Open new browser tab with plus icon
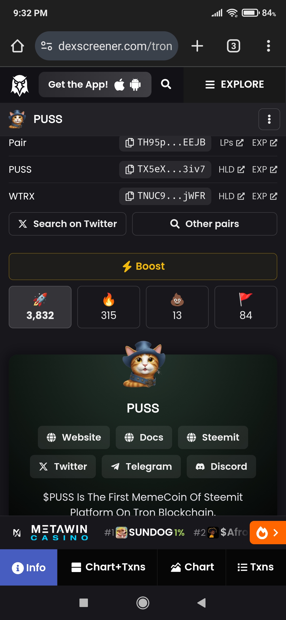This screenshot has height=620, width=286. coord(197,46)
